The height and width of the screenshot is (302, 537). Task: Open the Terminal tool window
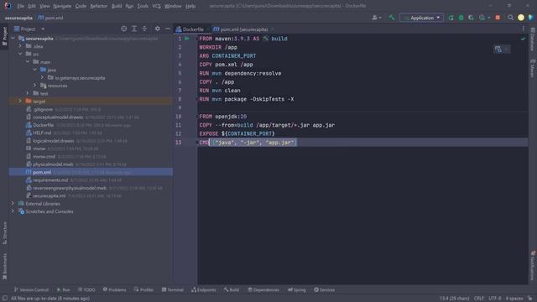point(173,289)
